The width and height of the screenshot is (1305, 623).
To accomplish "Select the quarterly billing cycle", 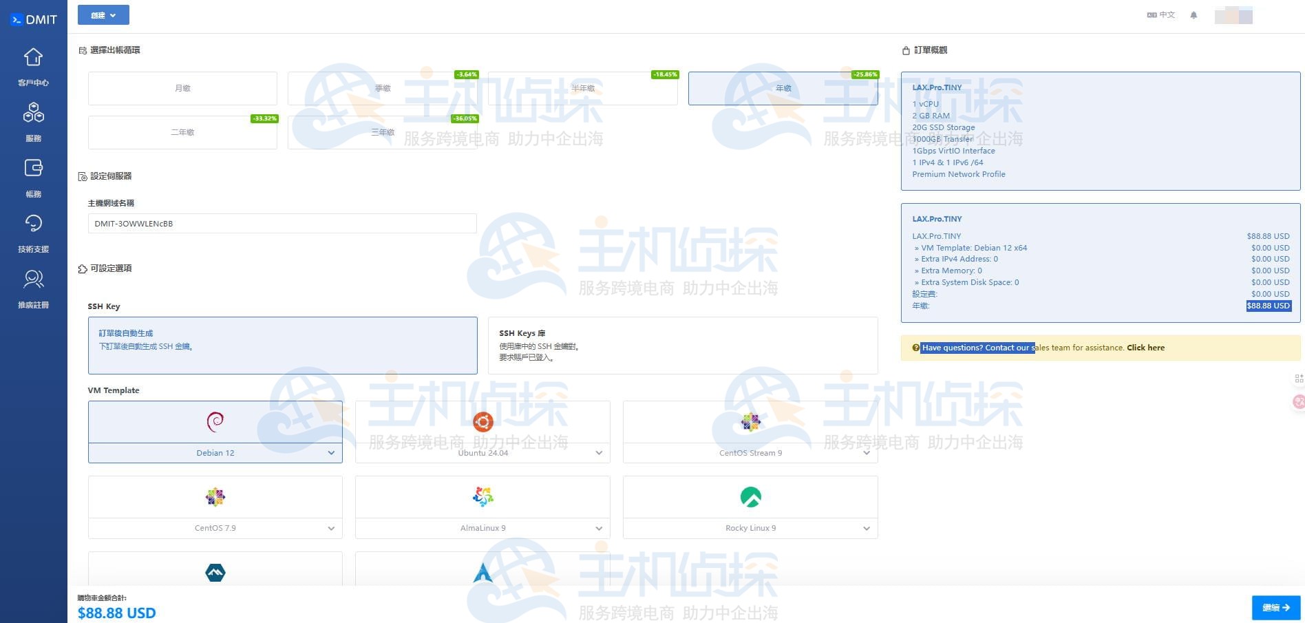I will point(383,88).
